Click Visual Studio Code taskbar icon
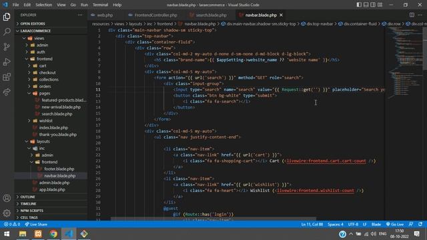 [x=69, y=234]
